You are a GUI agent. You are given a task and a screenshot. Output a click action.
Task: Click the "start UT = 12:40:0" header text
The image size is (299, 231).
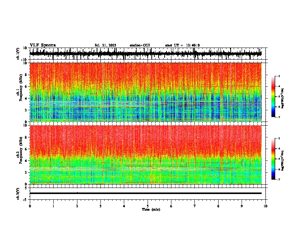[182, 45]
